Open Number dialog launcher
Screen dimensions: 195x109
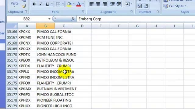pos(158,12)
